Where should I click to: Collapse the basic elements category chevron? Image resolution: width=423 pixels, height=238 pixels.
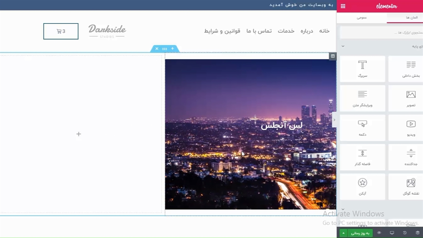343,46
